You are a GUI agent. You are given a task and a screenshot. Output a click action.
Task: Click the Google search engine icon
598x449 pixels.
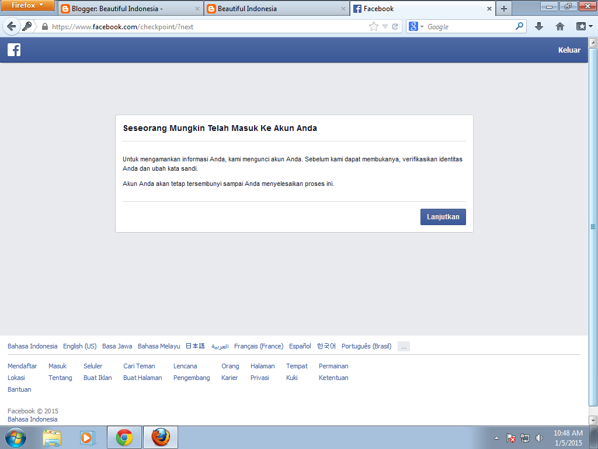pos(413,26)
